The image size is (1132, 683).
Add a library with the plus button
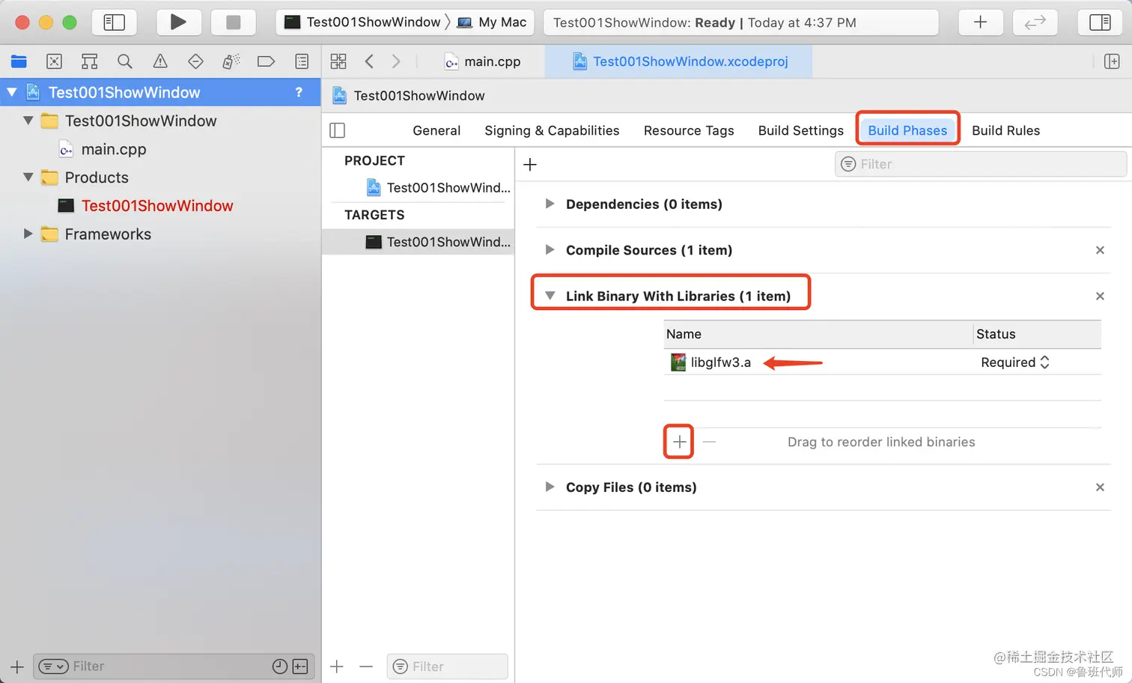tap(679, 442)
